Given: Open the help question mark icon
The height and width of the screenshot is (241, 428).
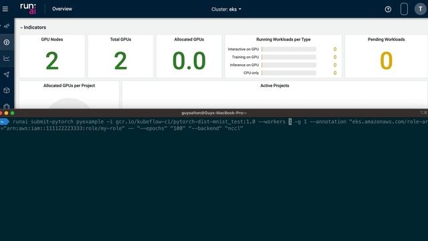Looking at the screenshot, I should click(388, 9).
